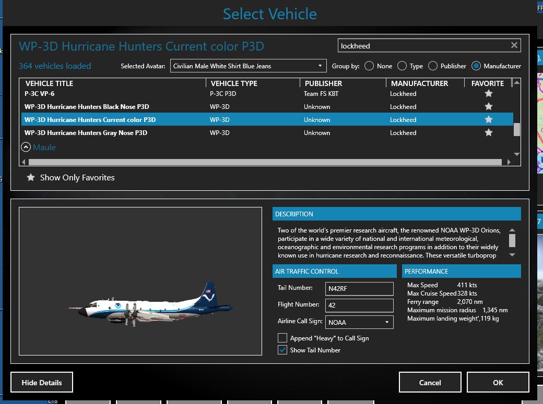Sort by MANUFACTURER column header
543x404 pixels.
419,83
